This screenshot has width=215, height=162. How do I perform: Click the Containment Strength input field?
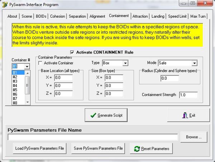tap(188, 95)
